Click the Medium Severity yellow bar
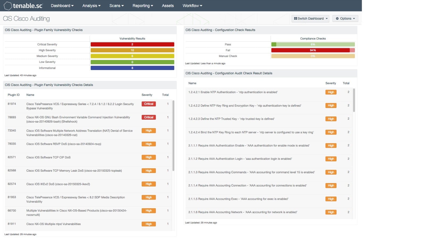424x238 pixels. tap(132, 56)
